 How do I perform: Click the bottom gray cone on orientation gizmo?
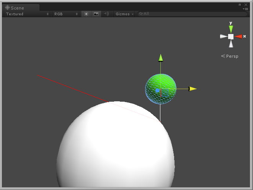pos(231,44)
